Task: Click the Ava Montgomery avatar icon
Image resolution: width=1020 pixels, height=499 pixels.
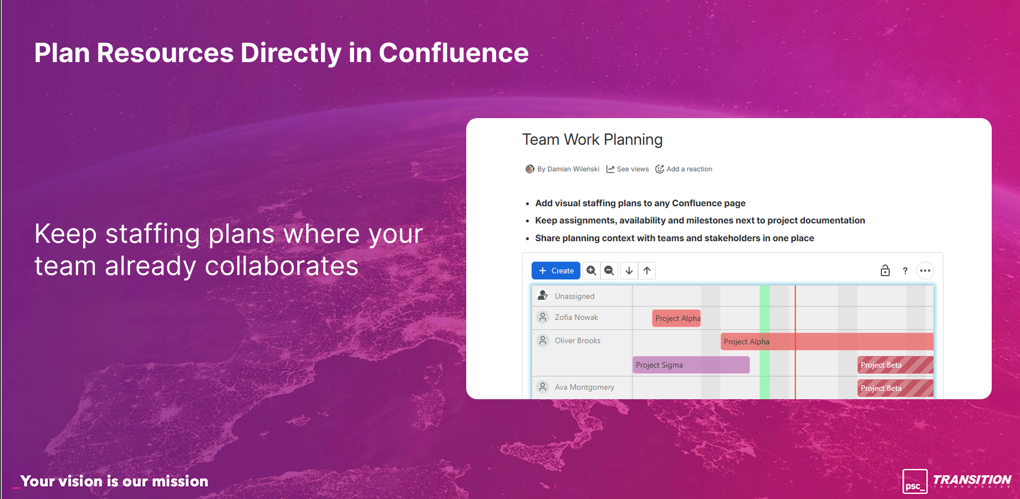Action: 543,387
